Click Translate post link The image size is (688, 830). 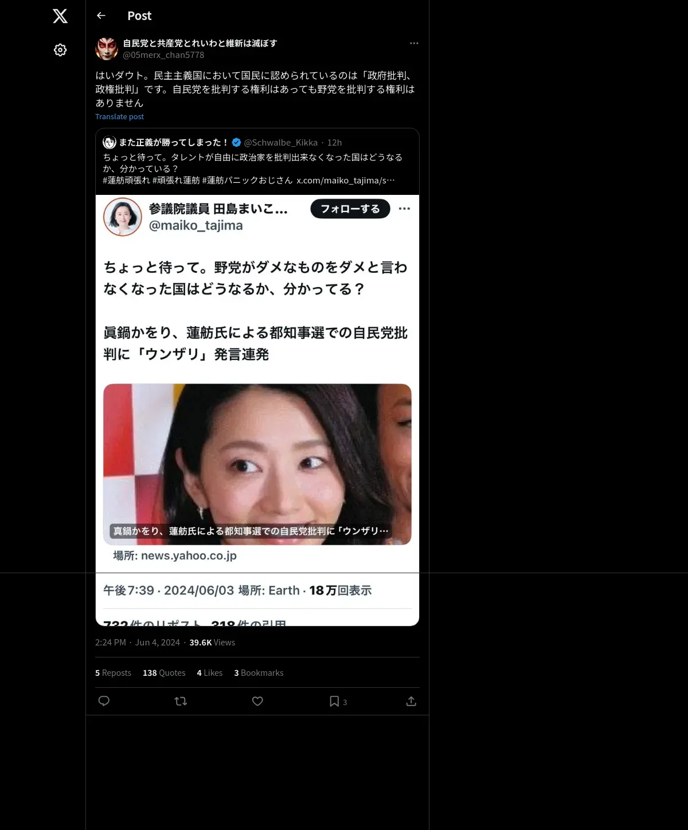point(119,116)
